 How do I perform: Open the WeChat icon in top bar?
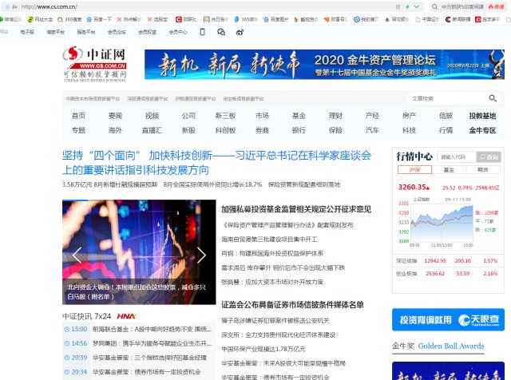point(221,32)
